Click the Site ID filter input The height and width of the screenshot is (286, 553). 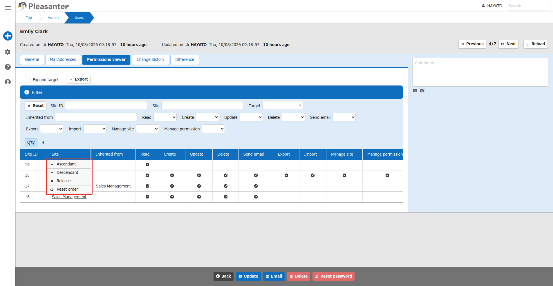click(x=106, y=105)
